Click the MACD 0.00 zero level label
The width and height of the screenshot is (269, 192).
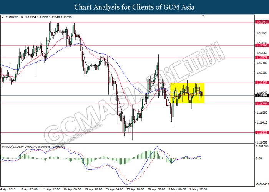259,158
